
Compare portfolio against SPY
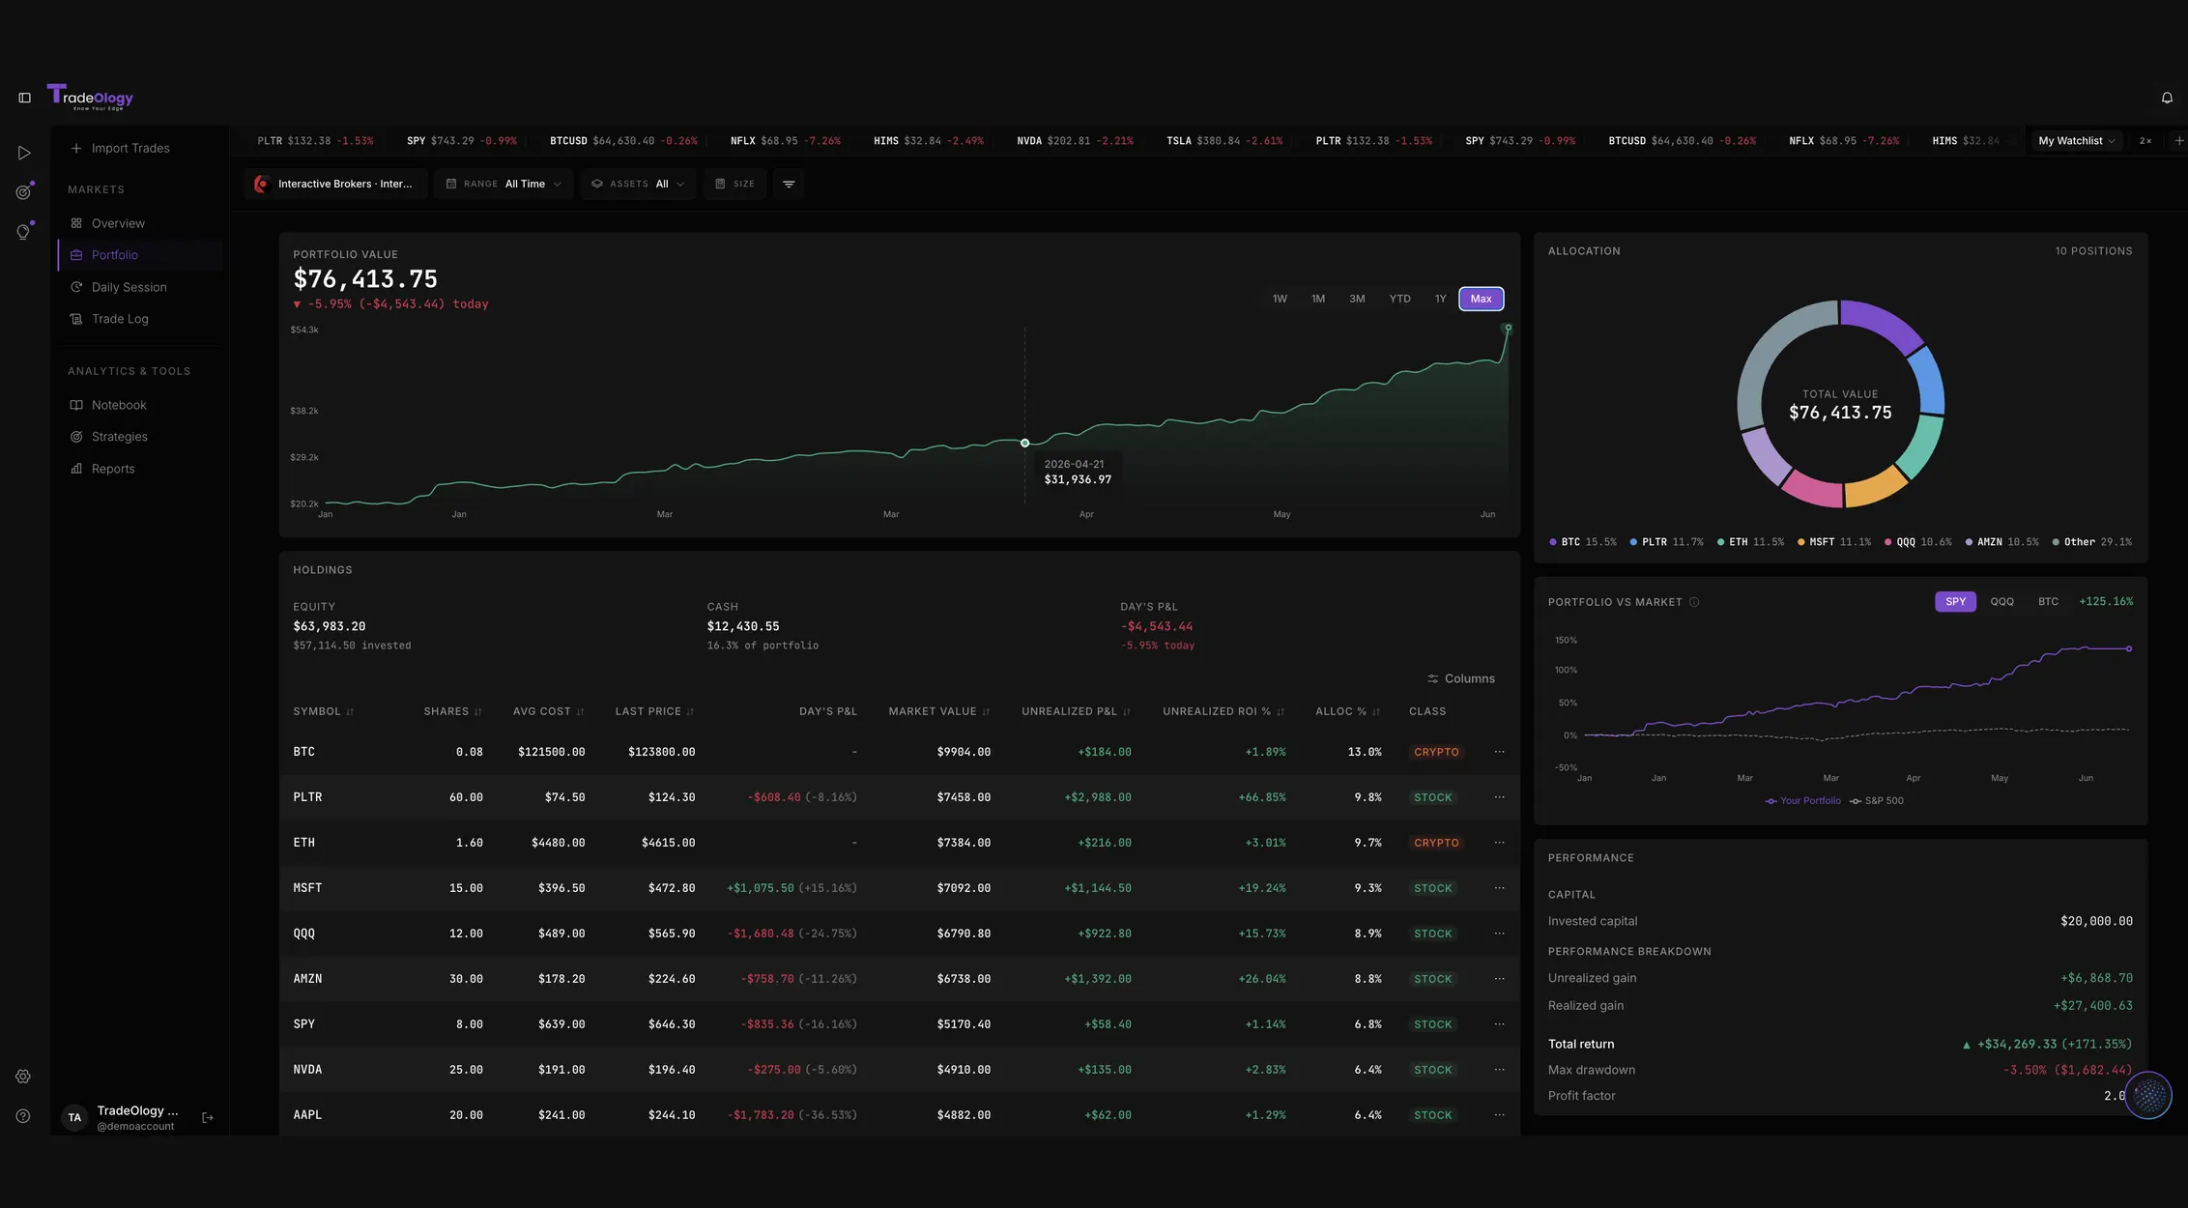pyautogui.click(x=1955, y=601)
